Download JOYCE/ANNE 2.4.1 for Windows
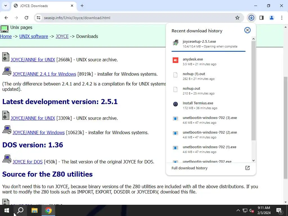 point(44,74)
